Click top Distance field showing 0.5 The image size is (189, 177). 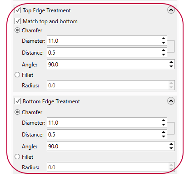(x=107, y=52)
